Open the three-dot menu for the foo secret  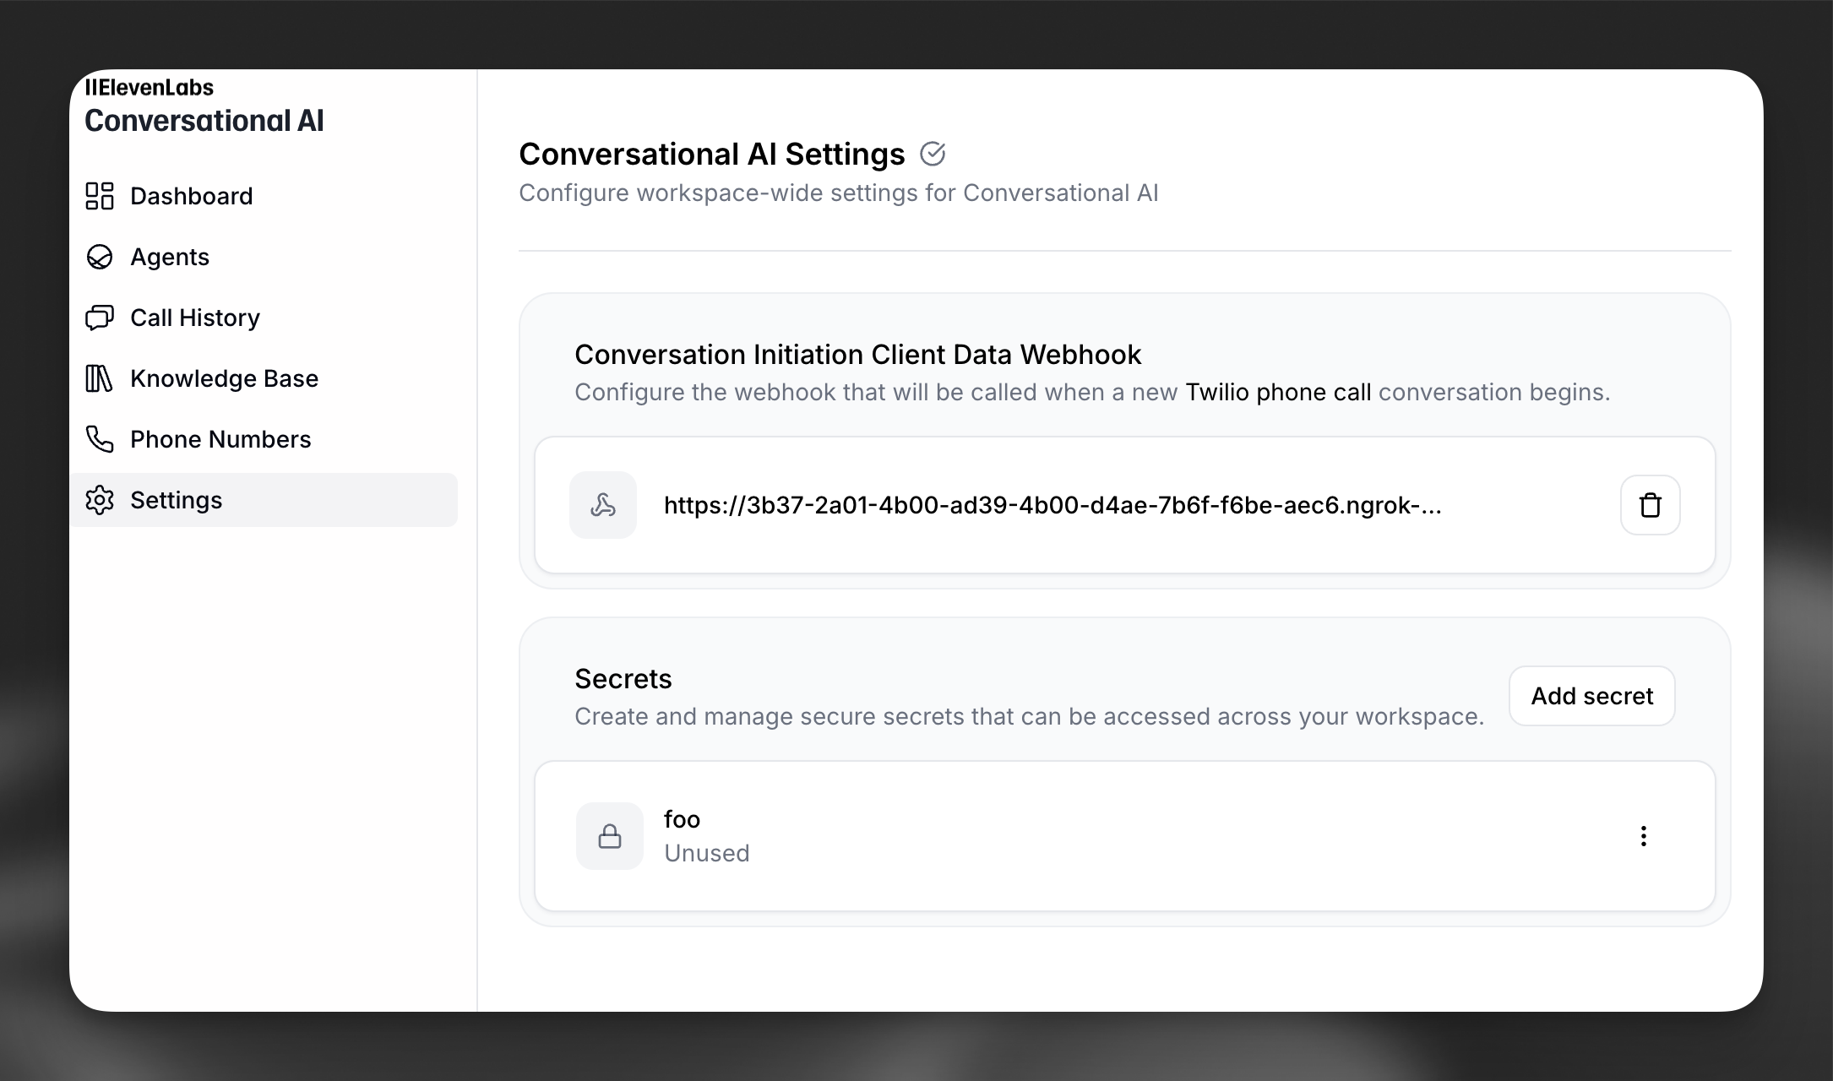coord(1644,835)
